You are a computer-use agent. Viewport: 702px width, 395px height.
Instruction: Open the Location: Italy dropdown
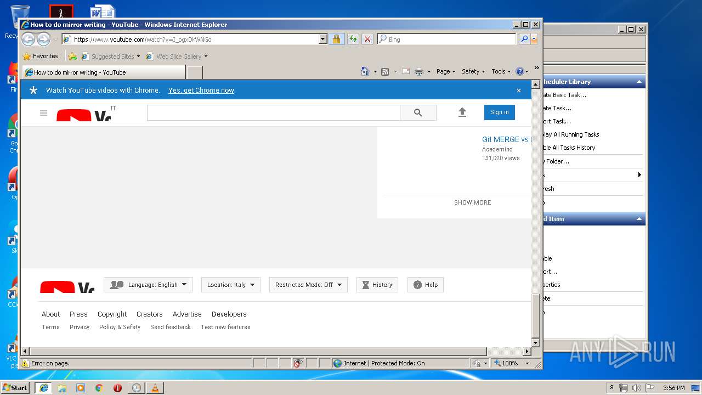pyautogui.click(x=231, y=285)
